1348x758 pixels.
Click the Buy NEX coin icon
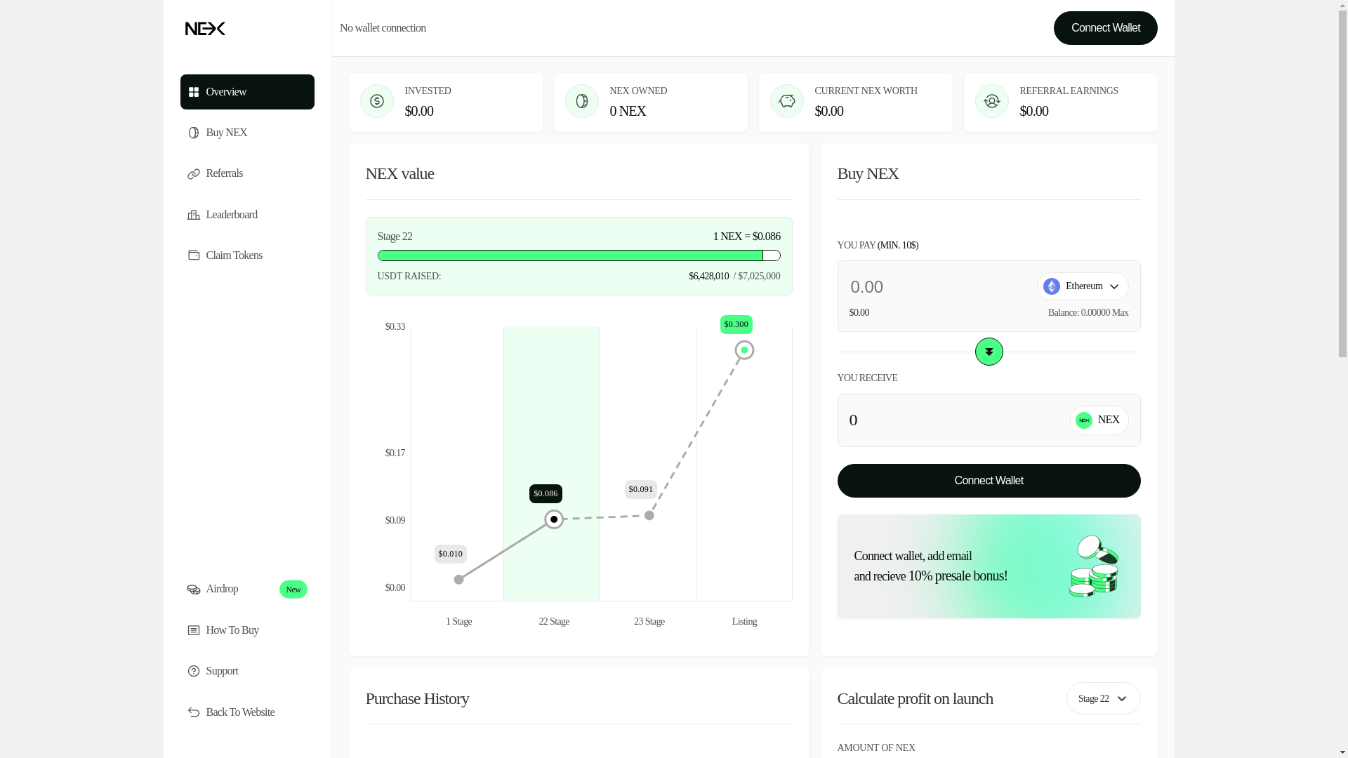click(194, 133)
